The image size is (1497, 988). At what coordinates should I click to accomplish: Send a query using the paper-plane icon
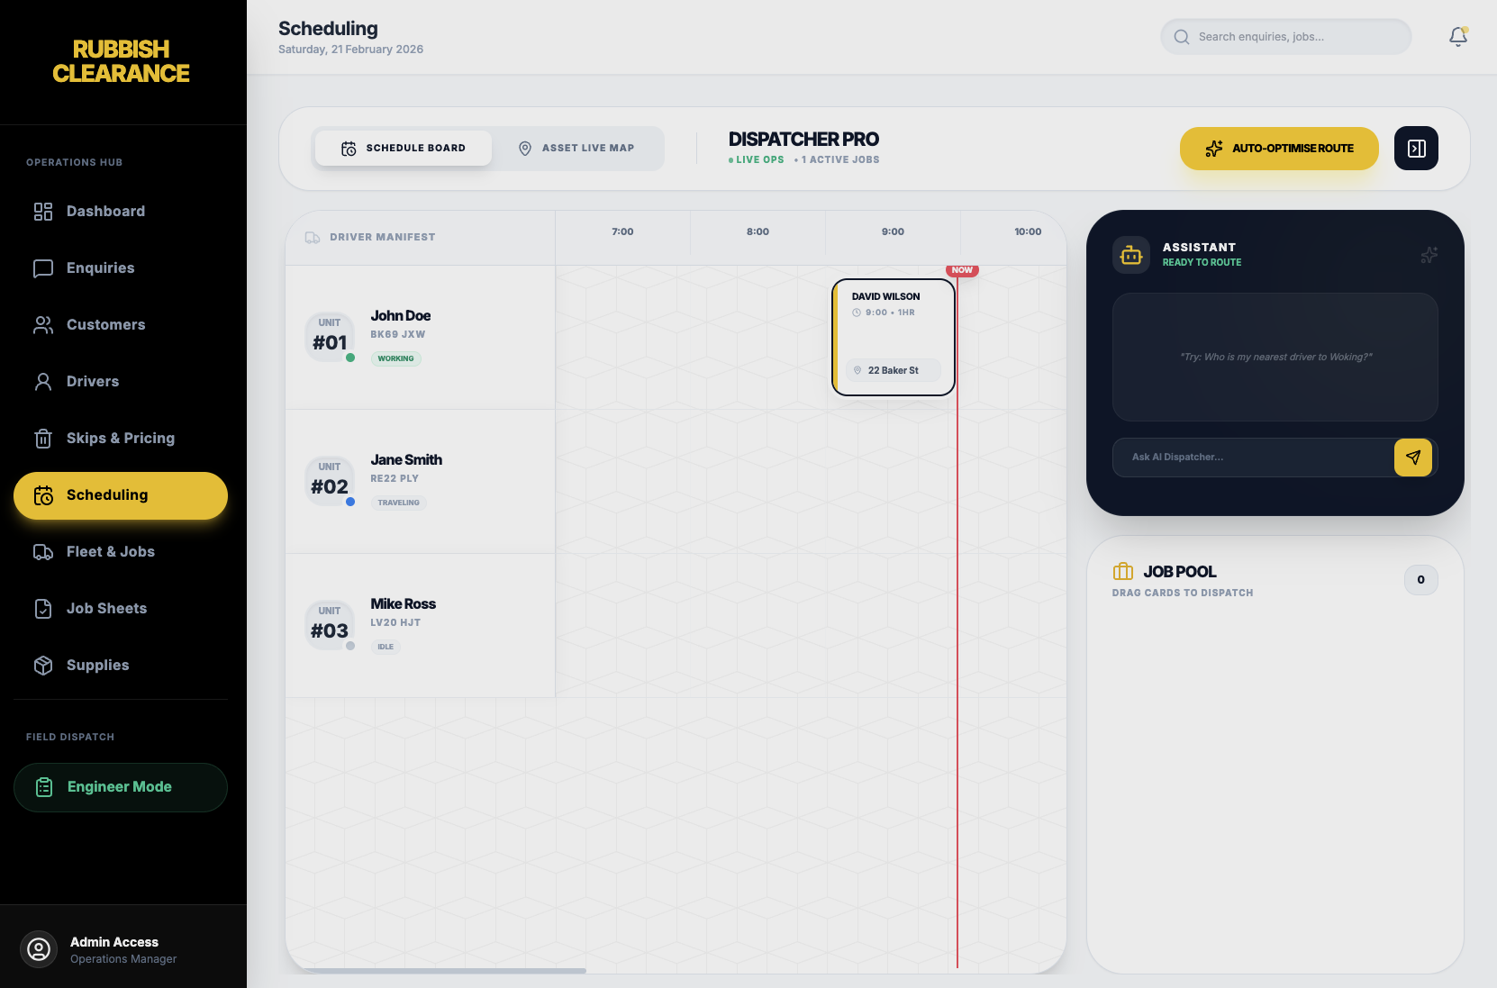point(1412,458)
